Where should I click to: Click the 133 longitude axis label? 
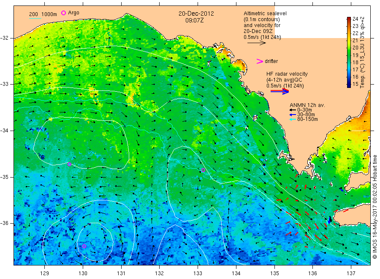pos(198,274)
